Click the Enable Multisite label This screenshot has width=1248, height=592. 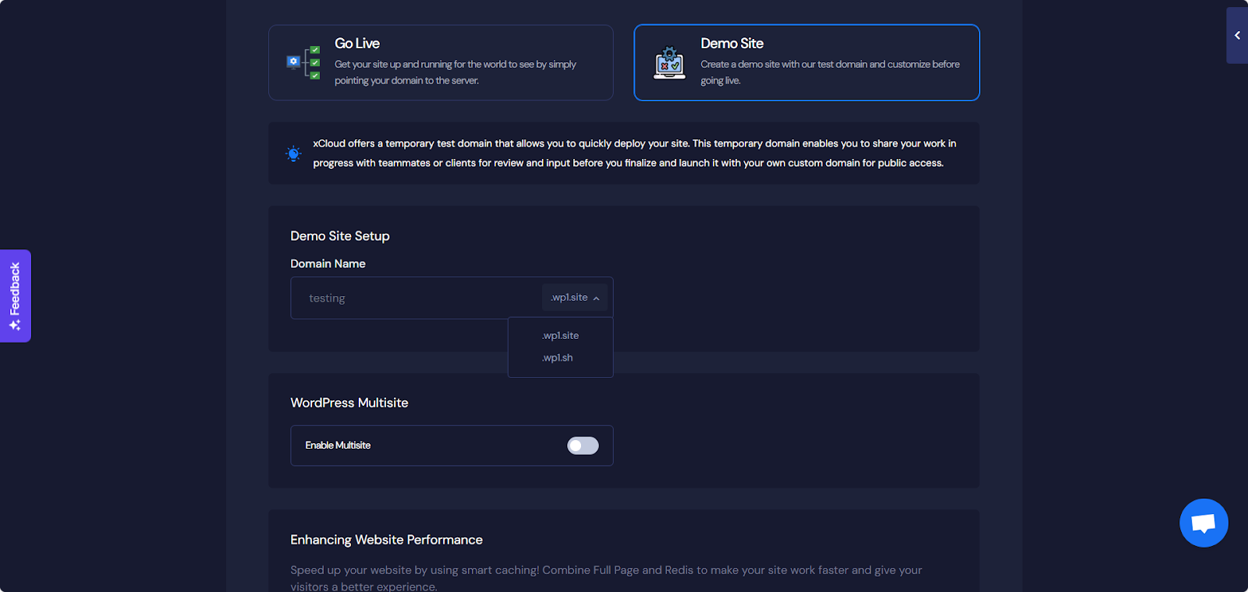click(338, 446)
